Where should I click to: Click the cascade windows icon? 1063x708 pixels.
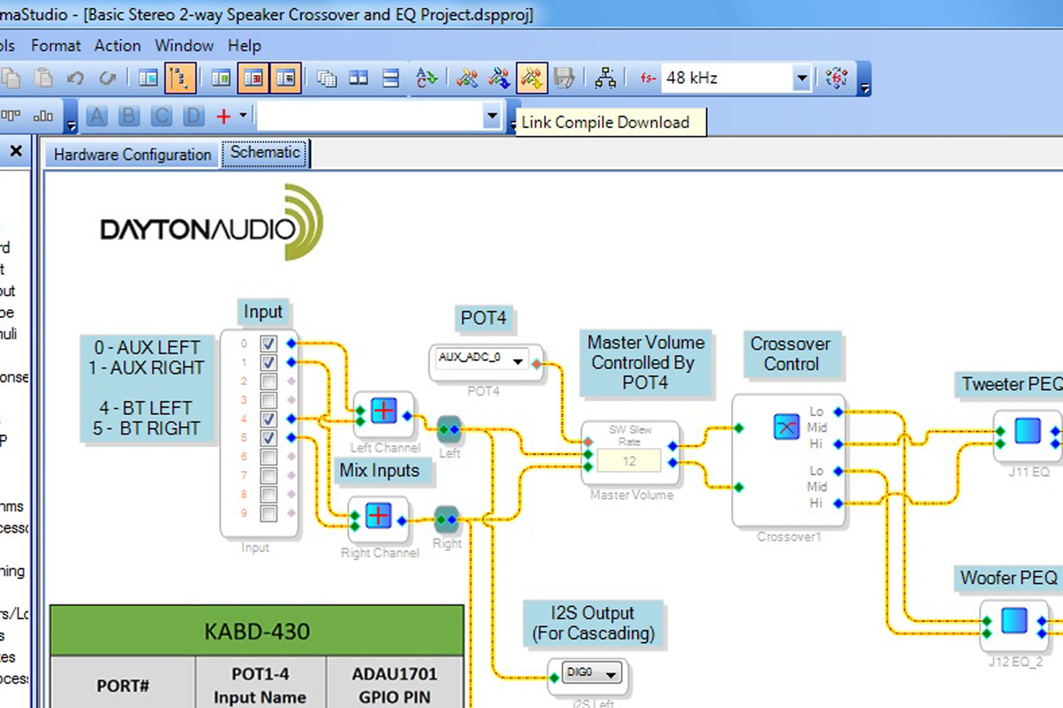tap(326, 78)
